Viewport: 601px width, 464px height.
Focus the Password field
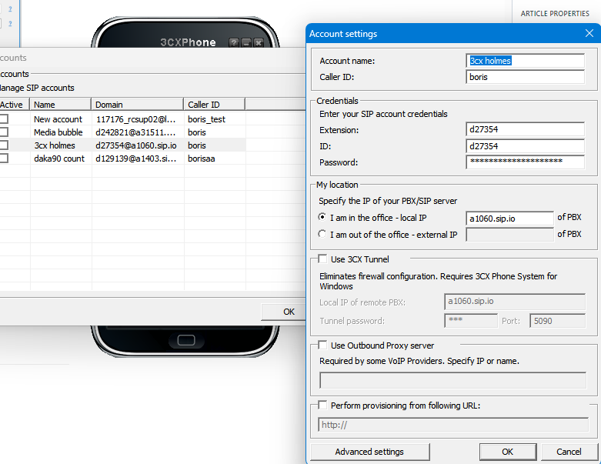525,162
